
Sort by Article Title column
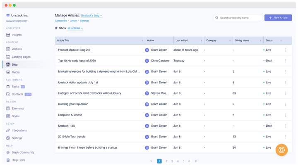(x=142, y=40)
